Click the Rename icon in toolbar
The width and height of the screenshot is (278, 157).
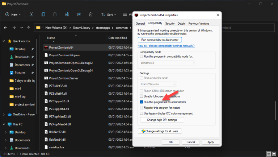coord(67,15)
